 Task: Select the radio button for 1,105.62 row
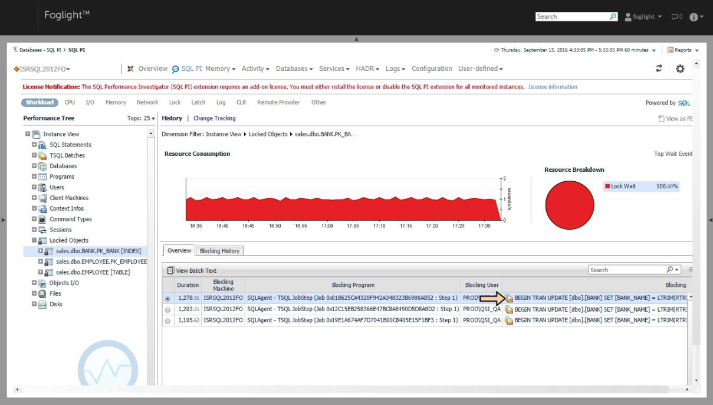(x=167, y=321)
